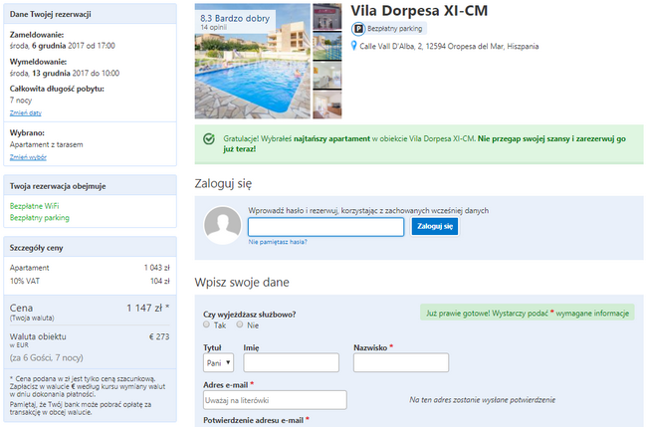This screenshot has height=427, width=647.
Task: Click the Vila Dorpesa XI-CM title
Action: coord(419,11)
